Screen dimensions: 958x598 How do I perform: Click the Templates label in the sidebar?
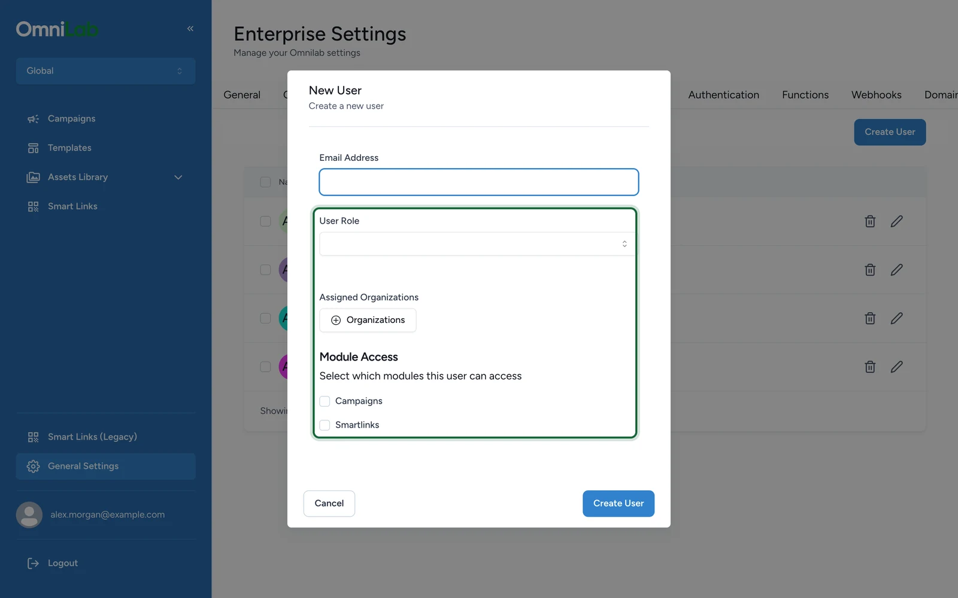pos(69,148)
